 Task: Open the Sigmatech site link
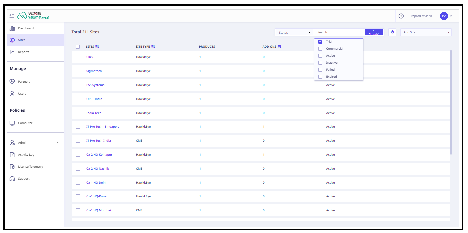tap(94, 71)
